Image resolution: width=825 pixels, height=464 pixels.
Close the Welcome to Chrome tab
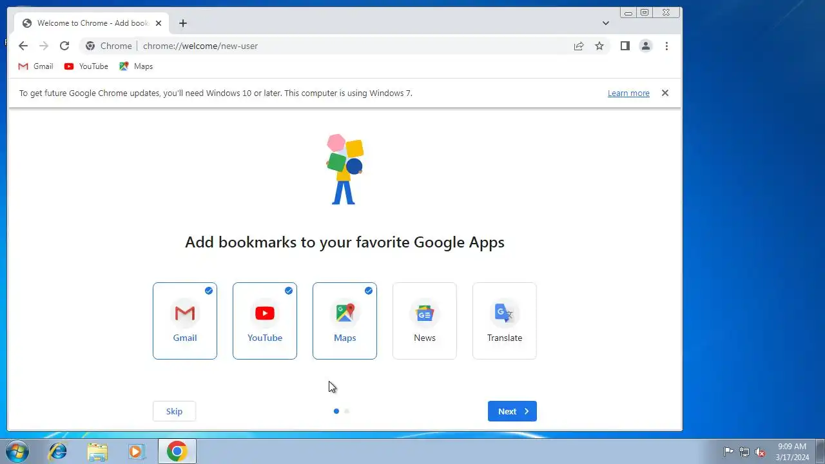[x=159, y=23]
